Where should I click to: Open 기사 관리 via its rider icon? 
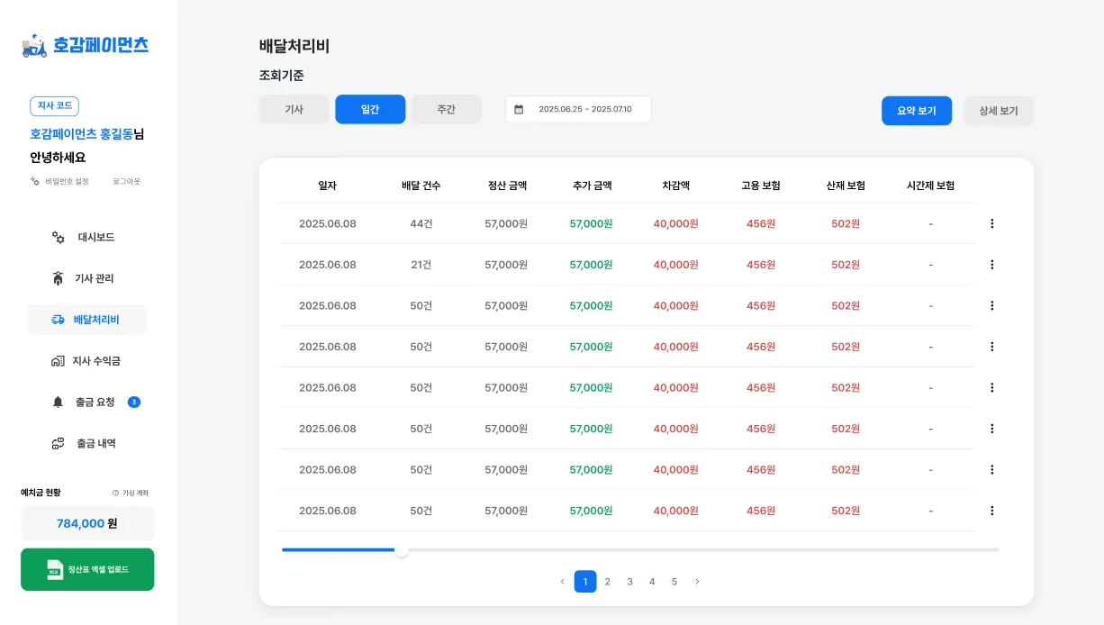click(58, 278)
